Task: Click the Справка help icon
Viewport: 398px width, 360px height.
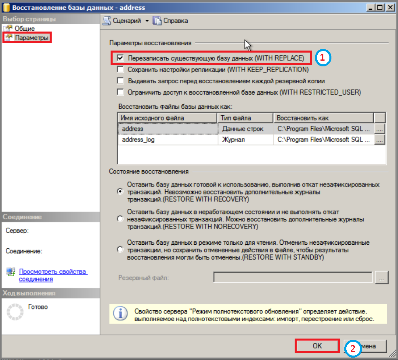Action: [x=157, y=21]
